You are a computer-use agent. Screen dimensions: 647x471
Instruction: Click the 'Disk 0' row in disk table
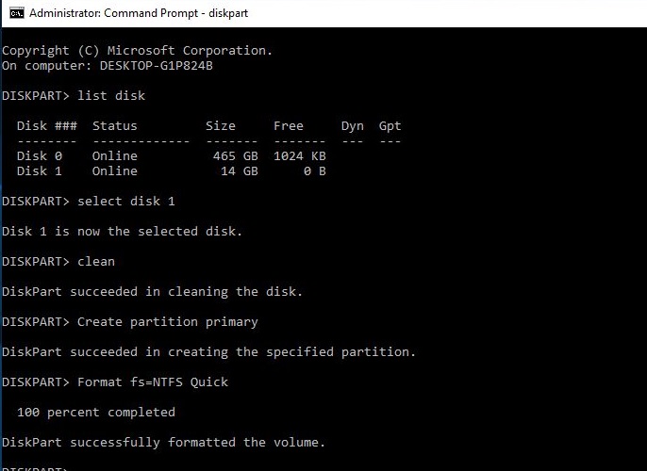172,156
